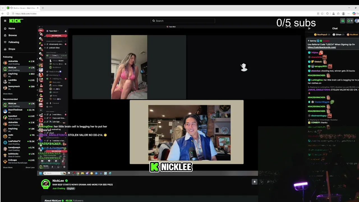
Task: Click the pin icon on the pinned chat message
Action: tap(309, 41)
